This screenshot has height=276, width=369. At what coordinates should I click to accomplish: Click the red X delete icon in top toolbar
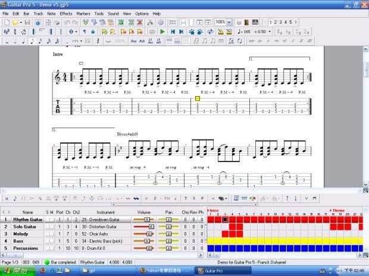(x=139, y=23)
